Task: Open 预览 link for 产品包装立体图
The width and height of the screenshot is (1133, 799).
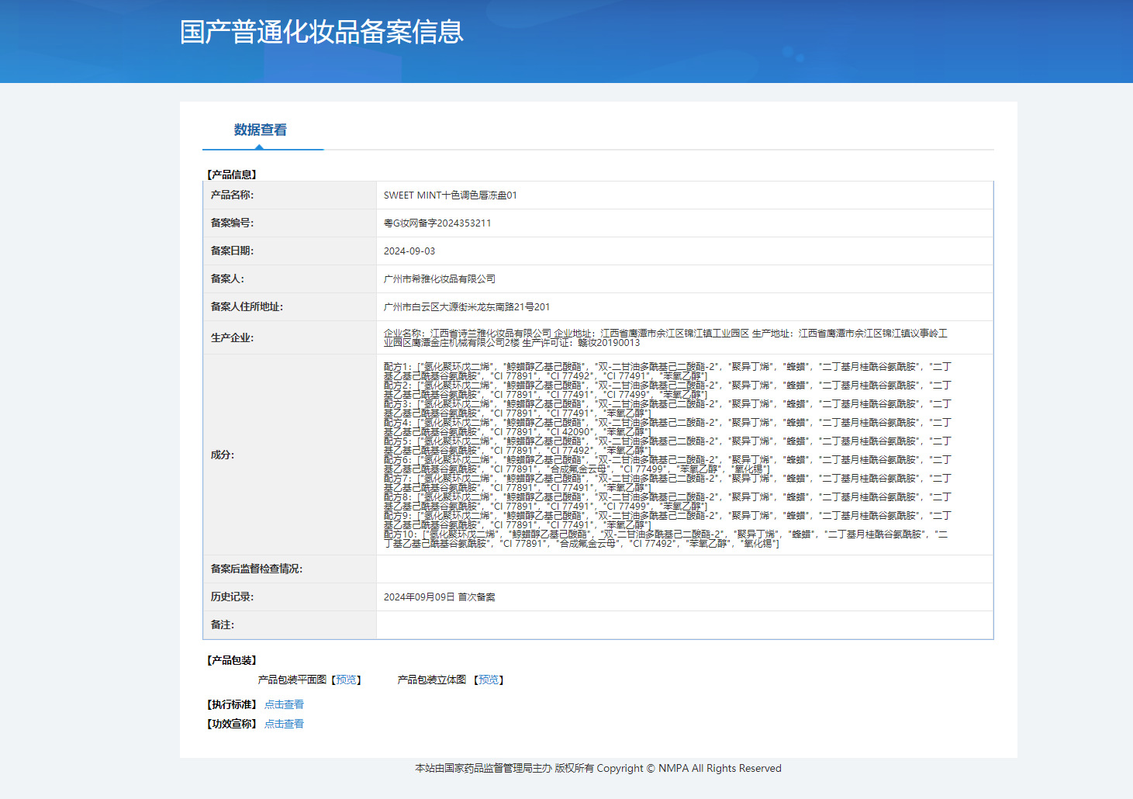Action: [x=489, y=680]
